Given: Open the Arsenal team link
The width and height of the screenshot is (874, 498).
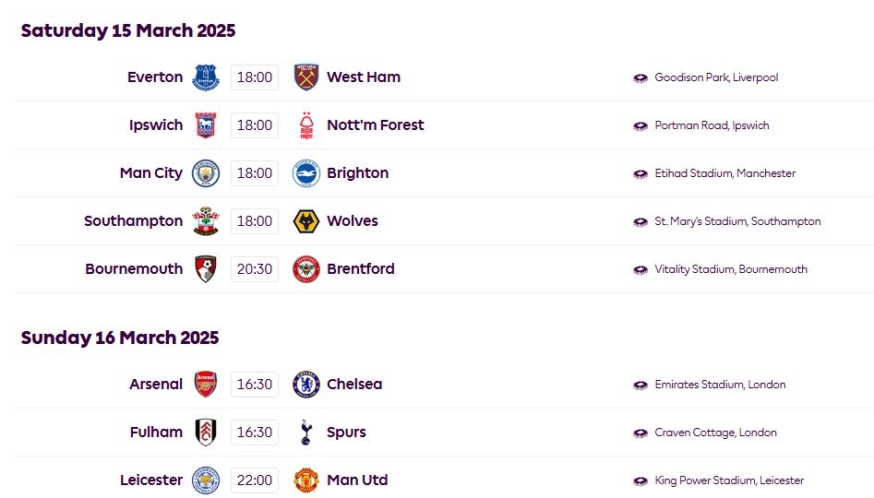Looking at the screenshot, I should tap(156, 385).
